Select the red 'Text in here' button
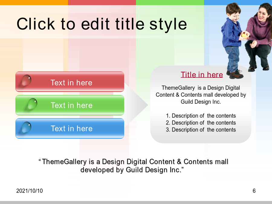 [x=70, y=82]
